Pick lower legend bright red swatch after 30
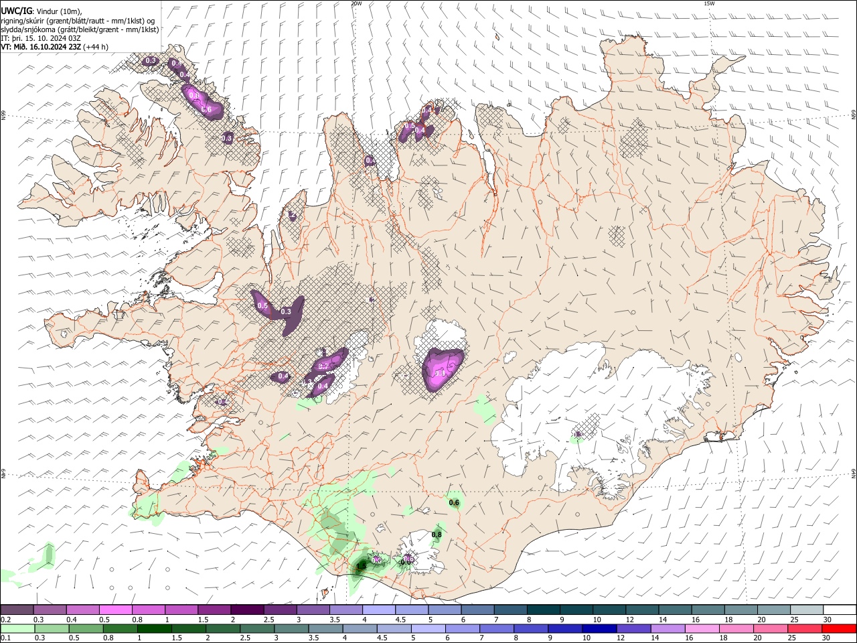Viewport: 857px width, 643px height. [839, 629]
